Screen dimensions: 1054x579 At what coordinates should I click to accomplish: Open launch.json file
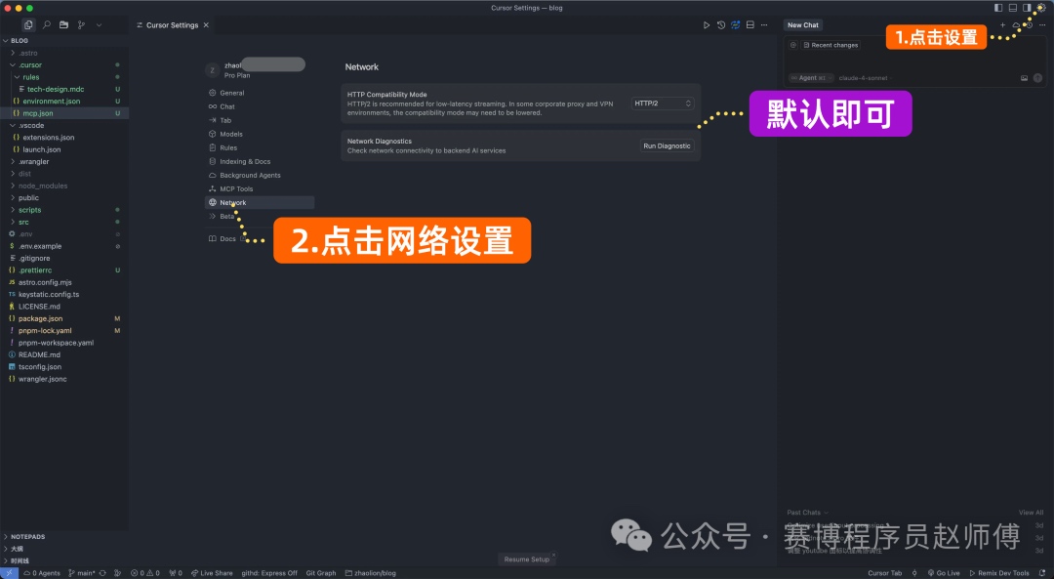click(x=64, y=150)
